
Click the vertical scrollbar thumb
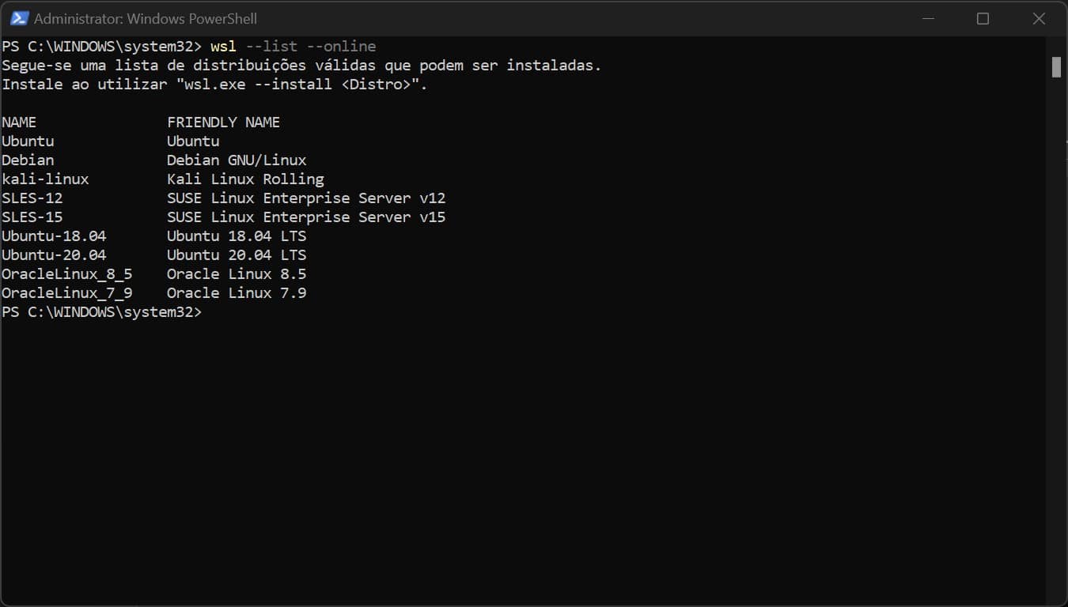coord(1056,67)
